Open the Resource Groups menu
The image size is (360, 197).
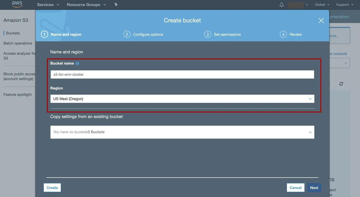click(86, 5)
